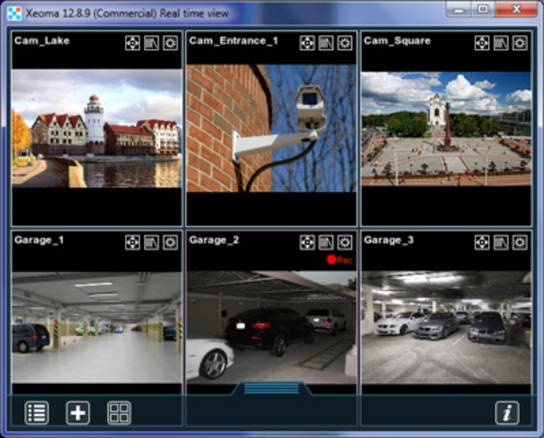Minimize the Xeoma window
This screenshot has width=544, height=438.
click(x=459, y=9)
